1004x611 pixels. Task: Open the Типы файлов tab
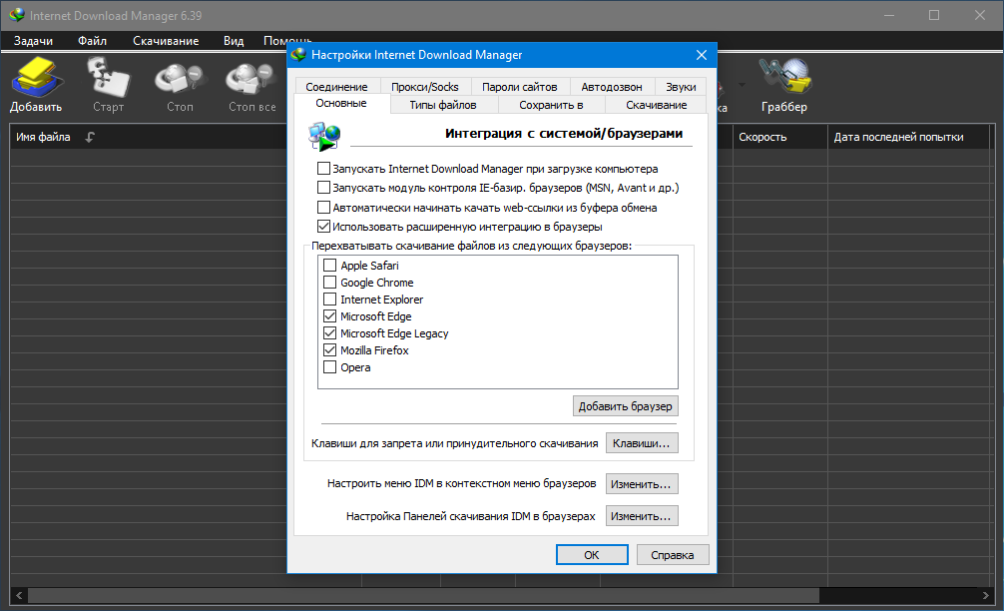point(443,105)
